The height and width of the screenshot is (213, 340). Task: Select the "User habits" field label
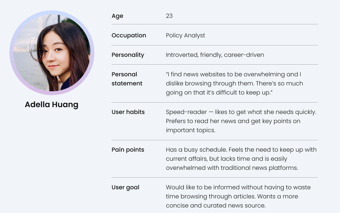pos(128,112)
